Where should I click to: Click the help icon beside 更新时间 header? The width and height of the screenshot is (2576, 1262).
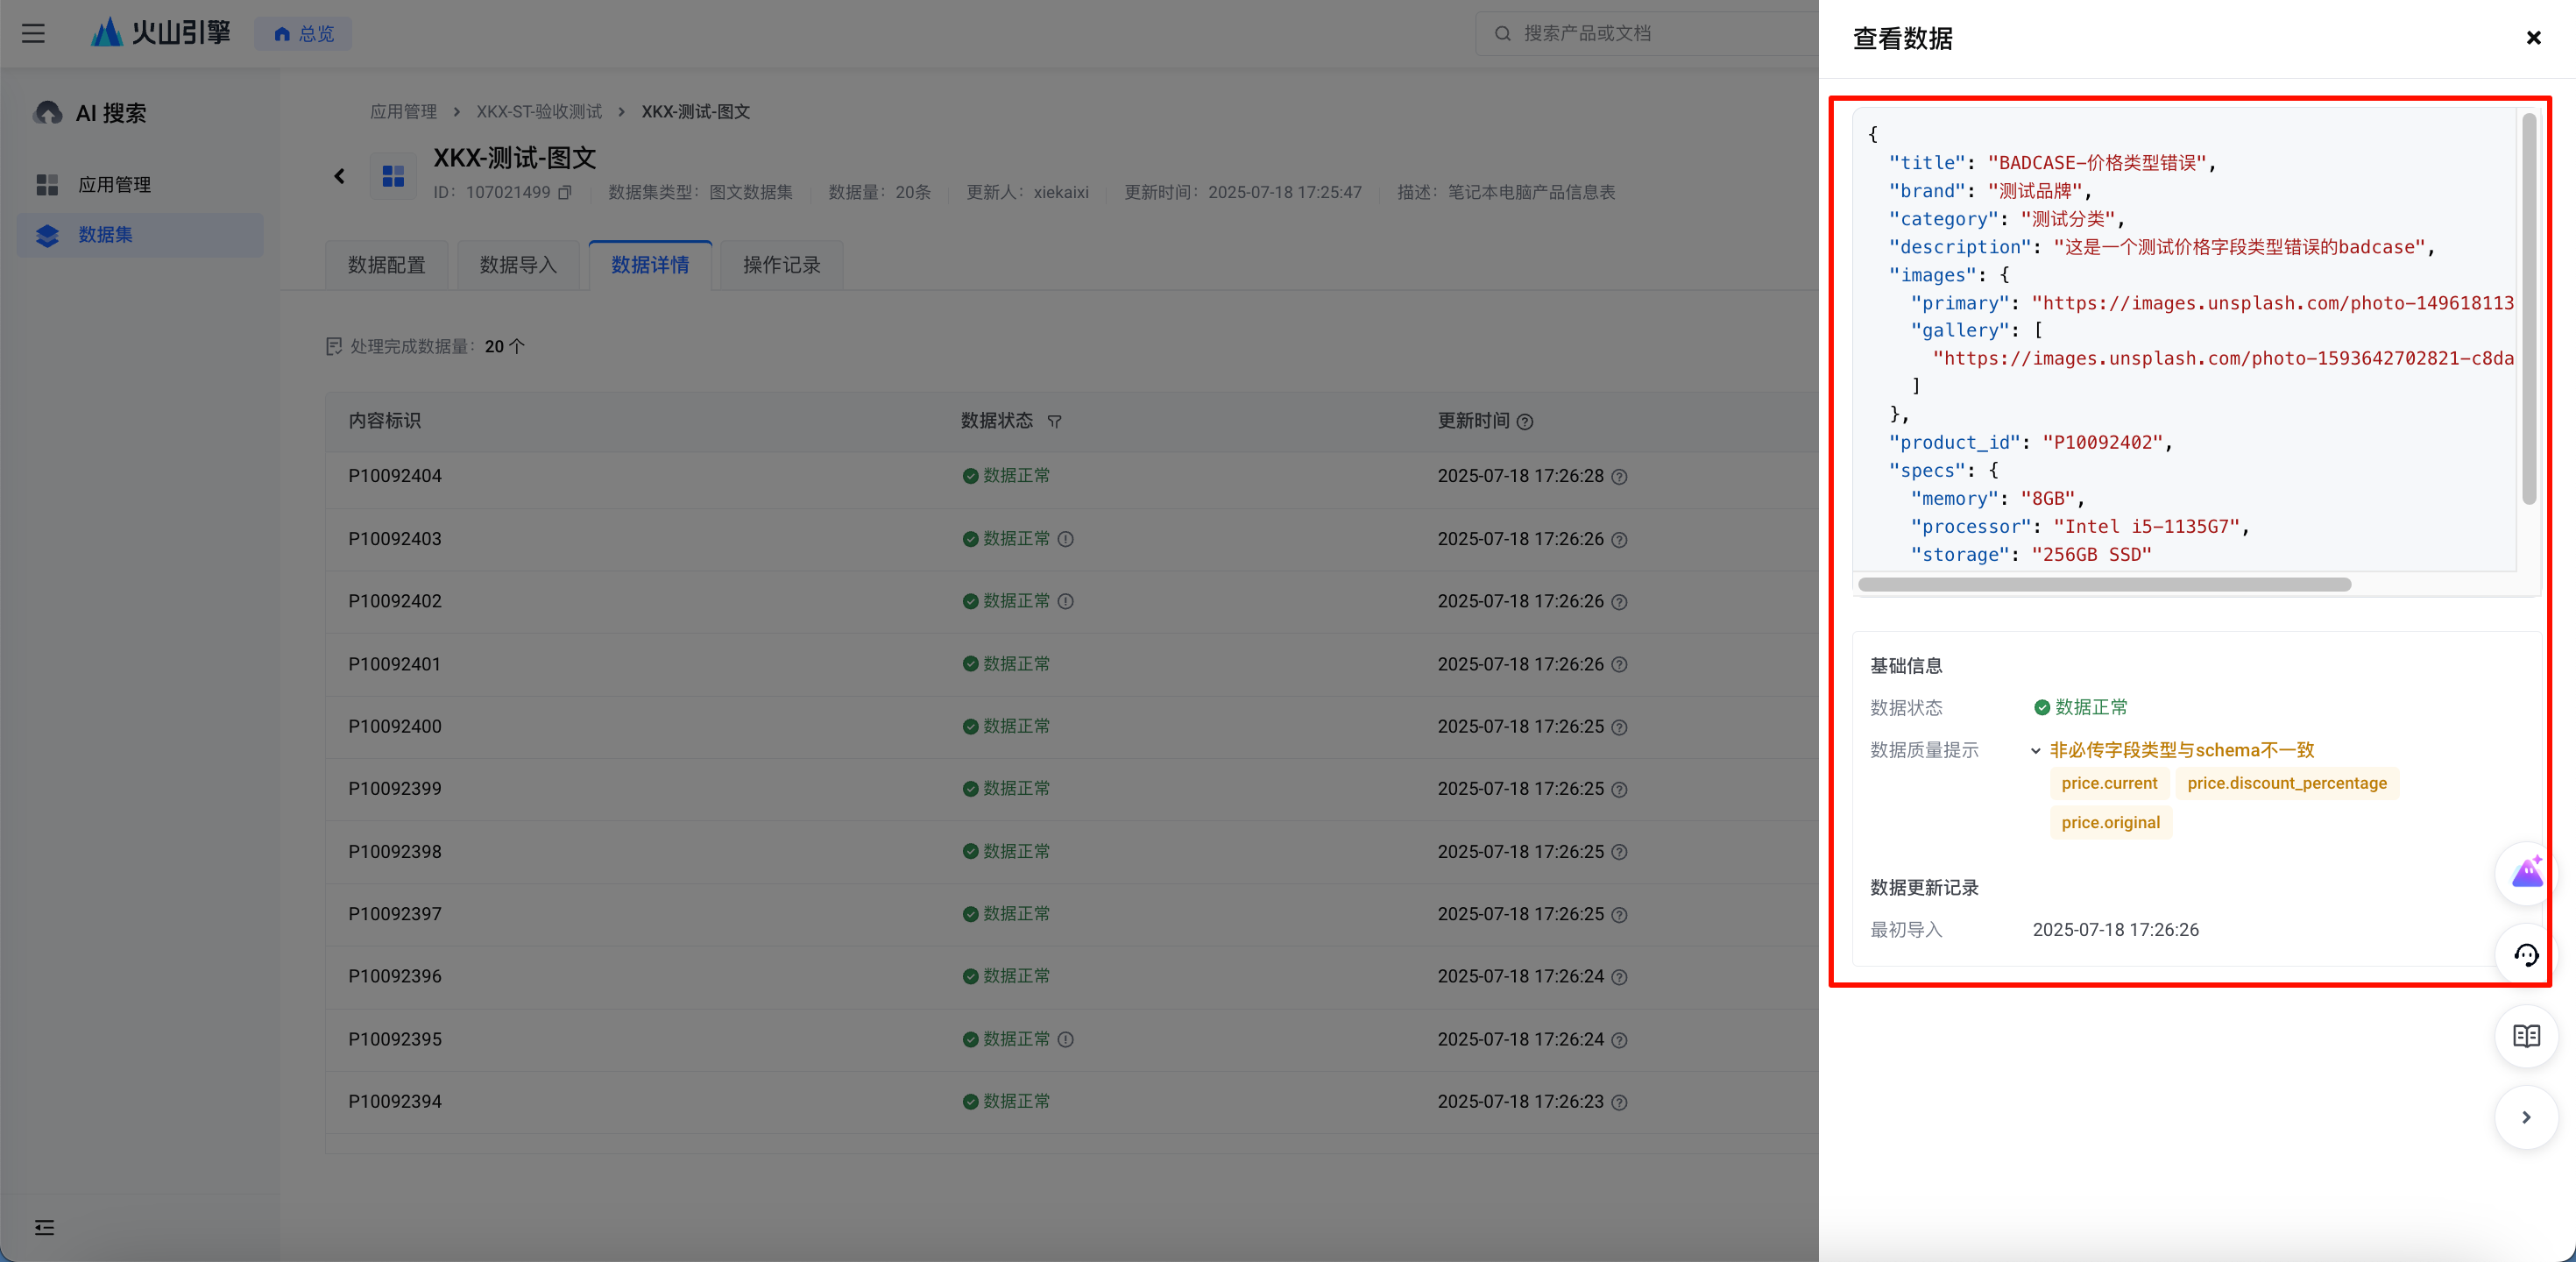click(x=1525, y=422)
